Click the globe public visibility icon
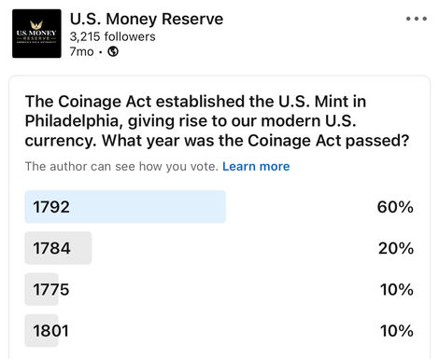Screen dimensions: 439x359 point(113,51)
